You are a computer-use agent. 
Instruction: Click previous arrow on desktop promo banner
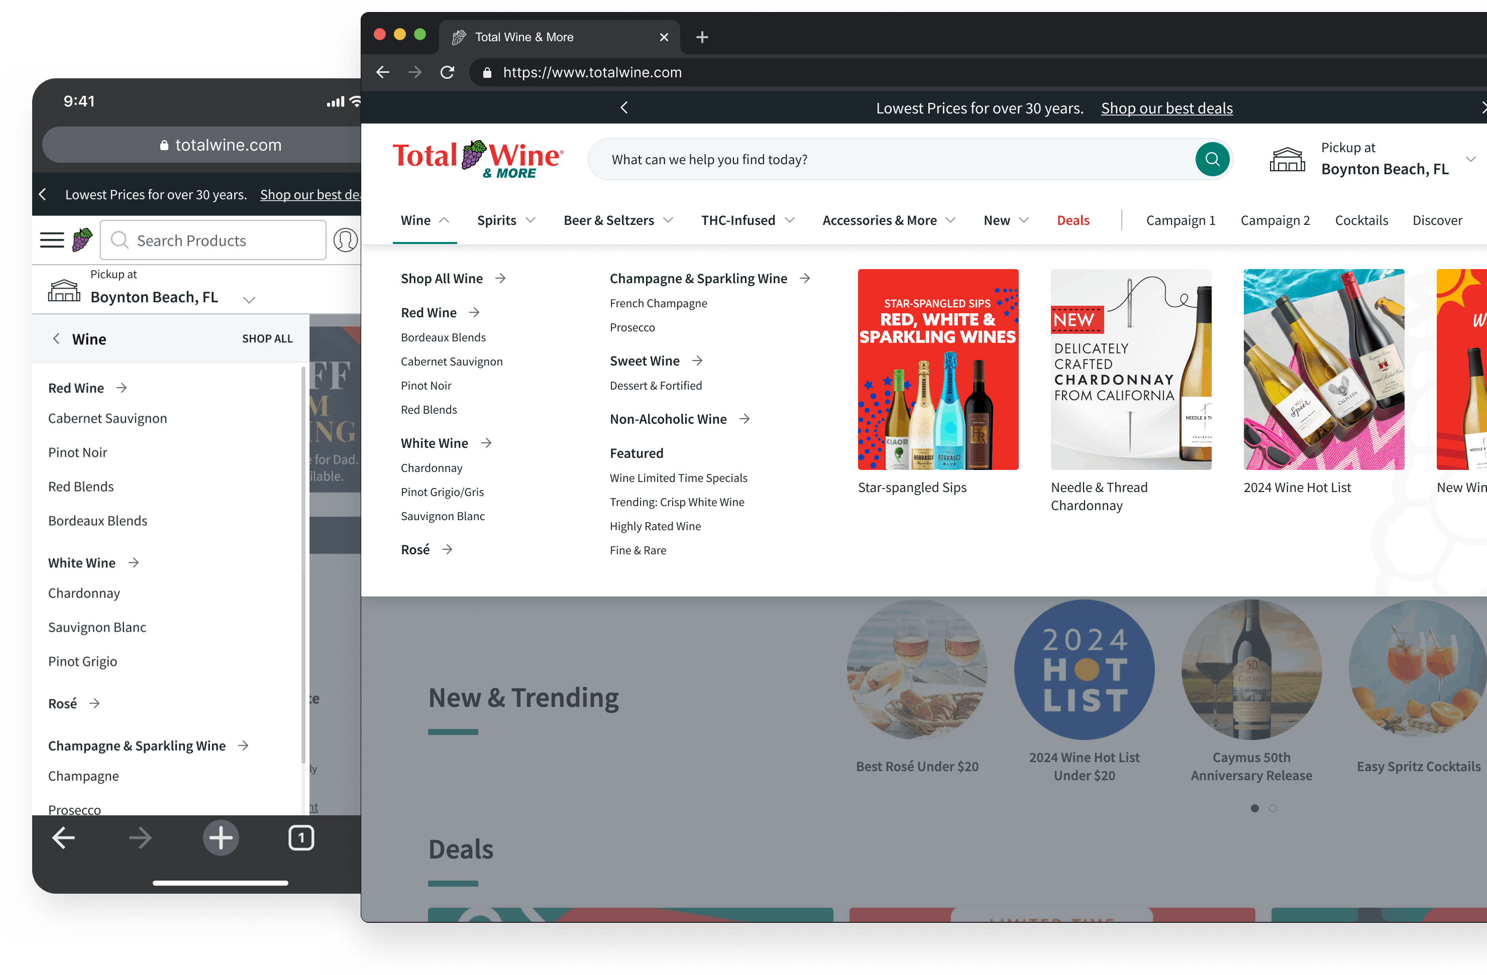pyautogui.click(x=623, y=107)
